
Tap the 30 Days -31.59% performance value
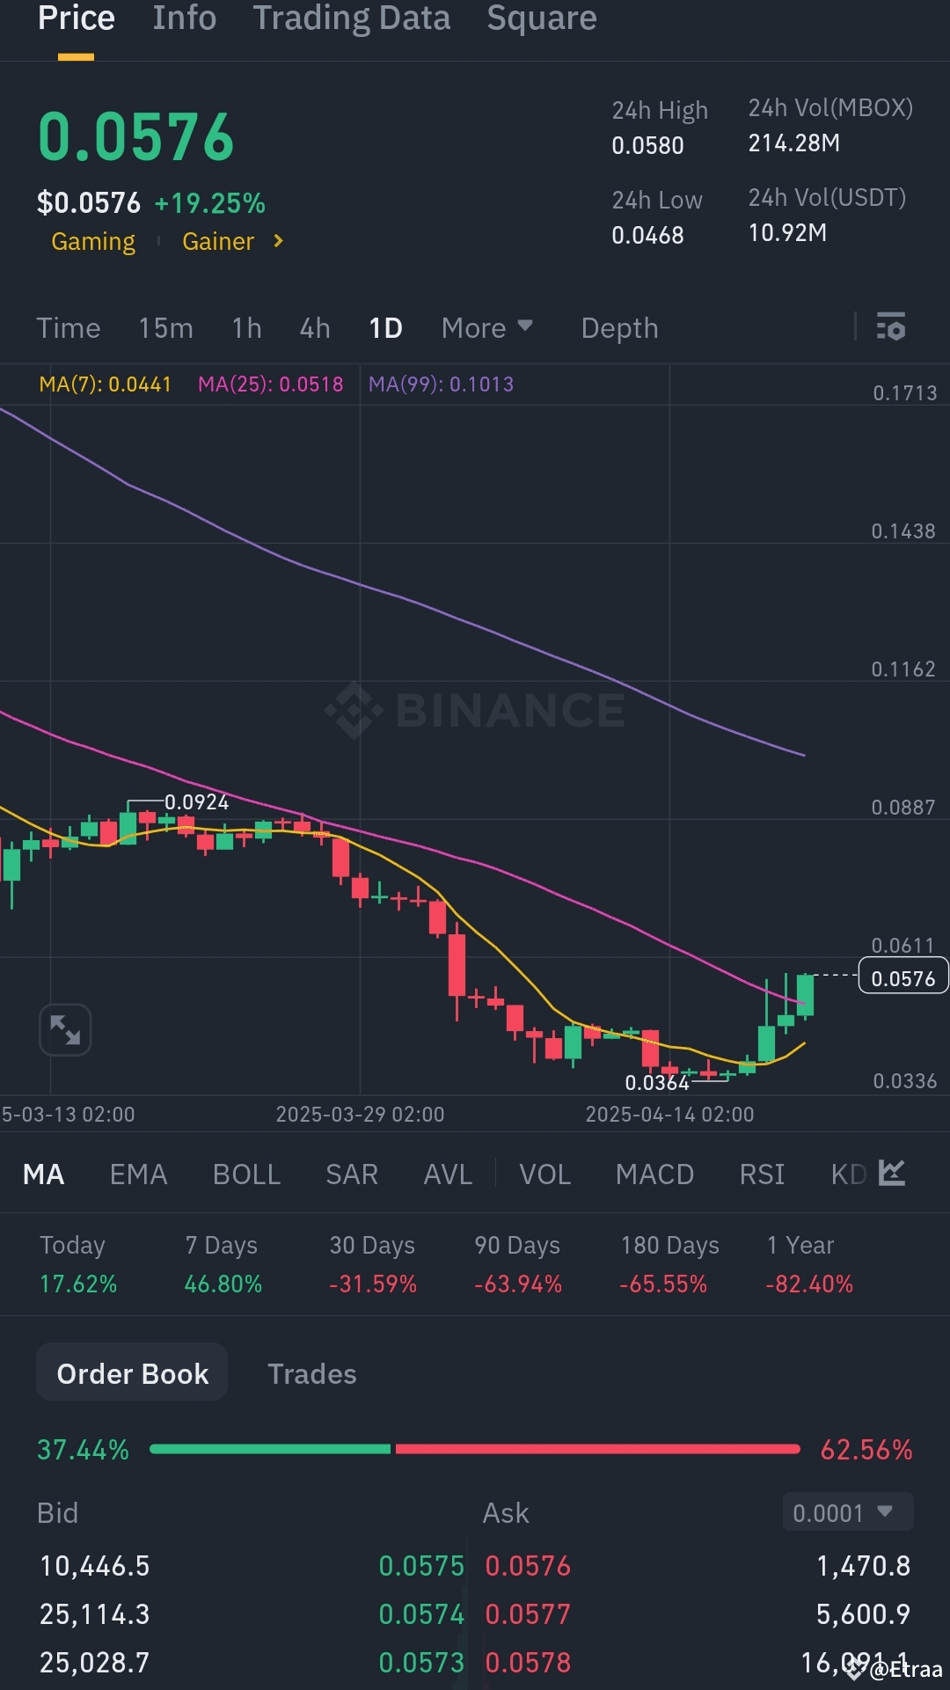tap(373, 1284)
